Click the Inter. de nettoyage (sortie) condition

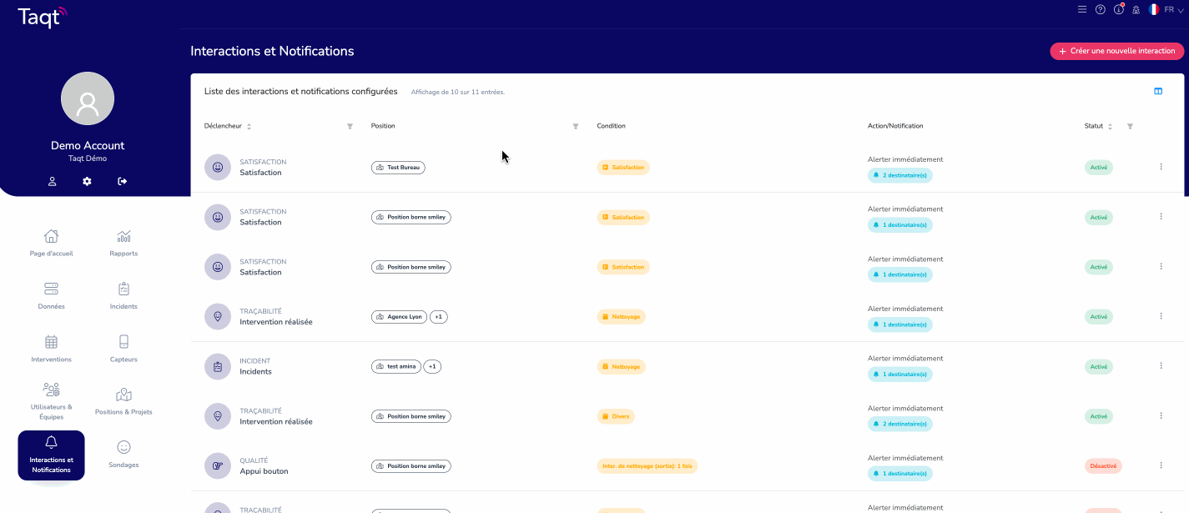tap(647, 465)
